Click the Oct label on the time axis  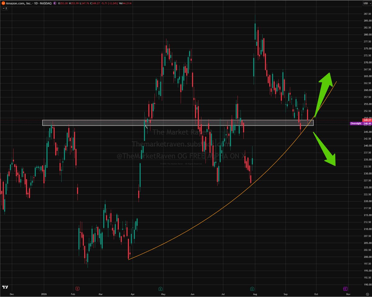coord(316,294)
